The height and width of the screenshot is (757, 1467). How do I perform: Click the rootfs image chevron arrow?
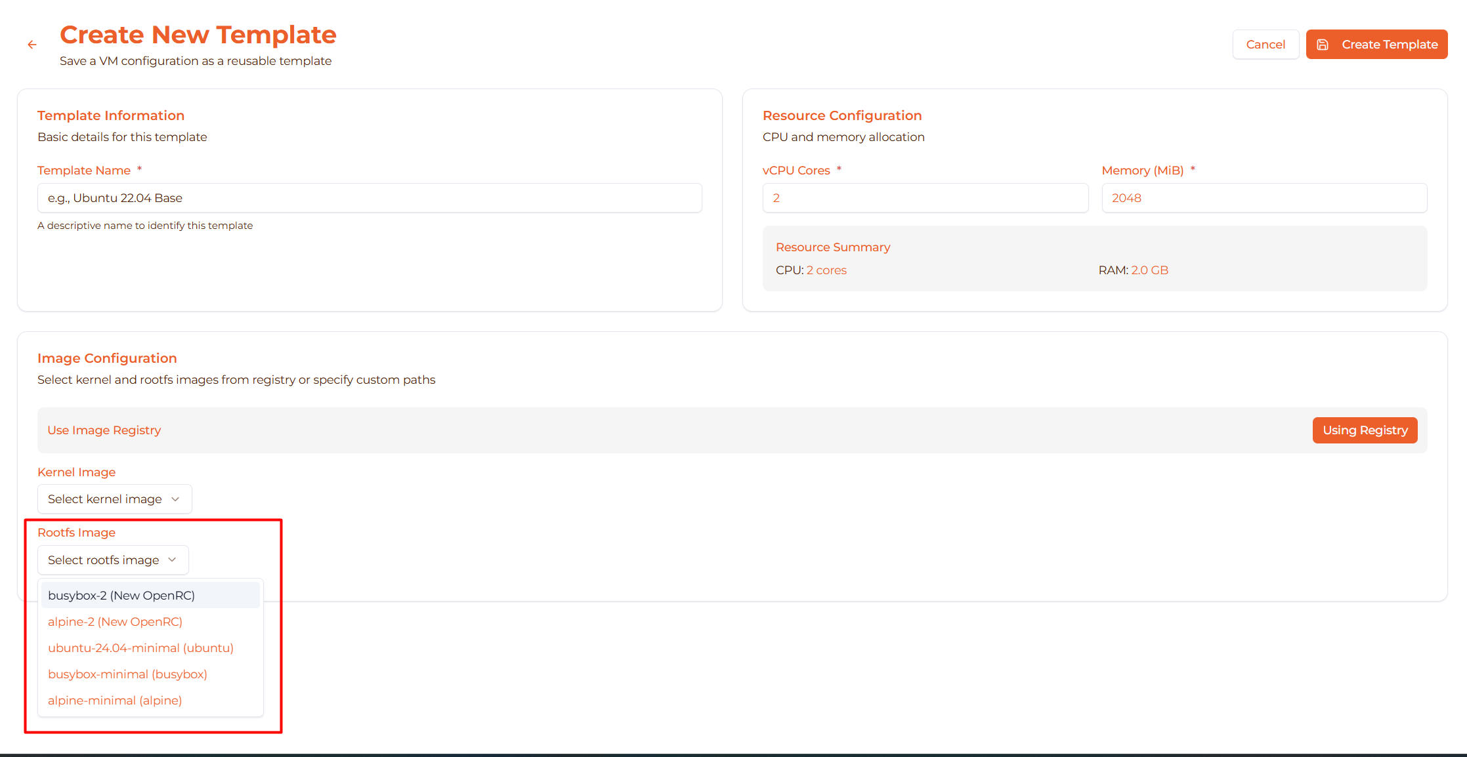[x=172, y=560]
